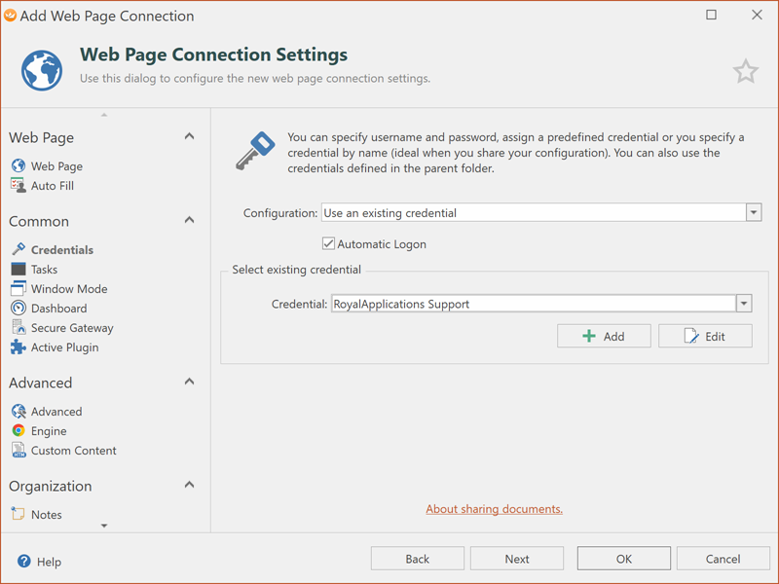Click the Auto Fill icon in sidebar
The image size is (779, 584).
point(19,186)
